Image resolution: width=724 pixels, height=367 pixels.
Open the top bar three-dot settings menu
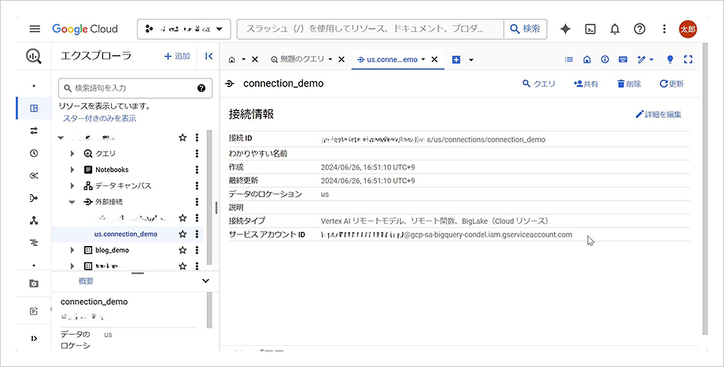(664, 29)
